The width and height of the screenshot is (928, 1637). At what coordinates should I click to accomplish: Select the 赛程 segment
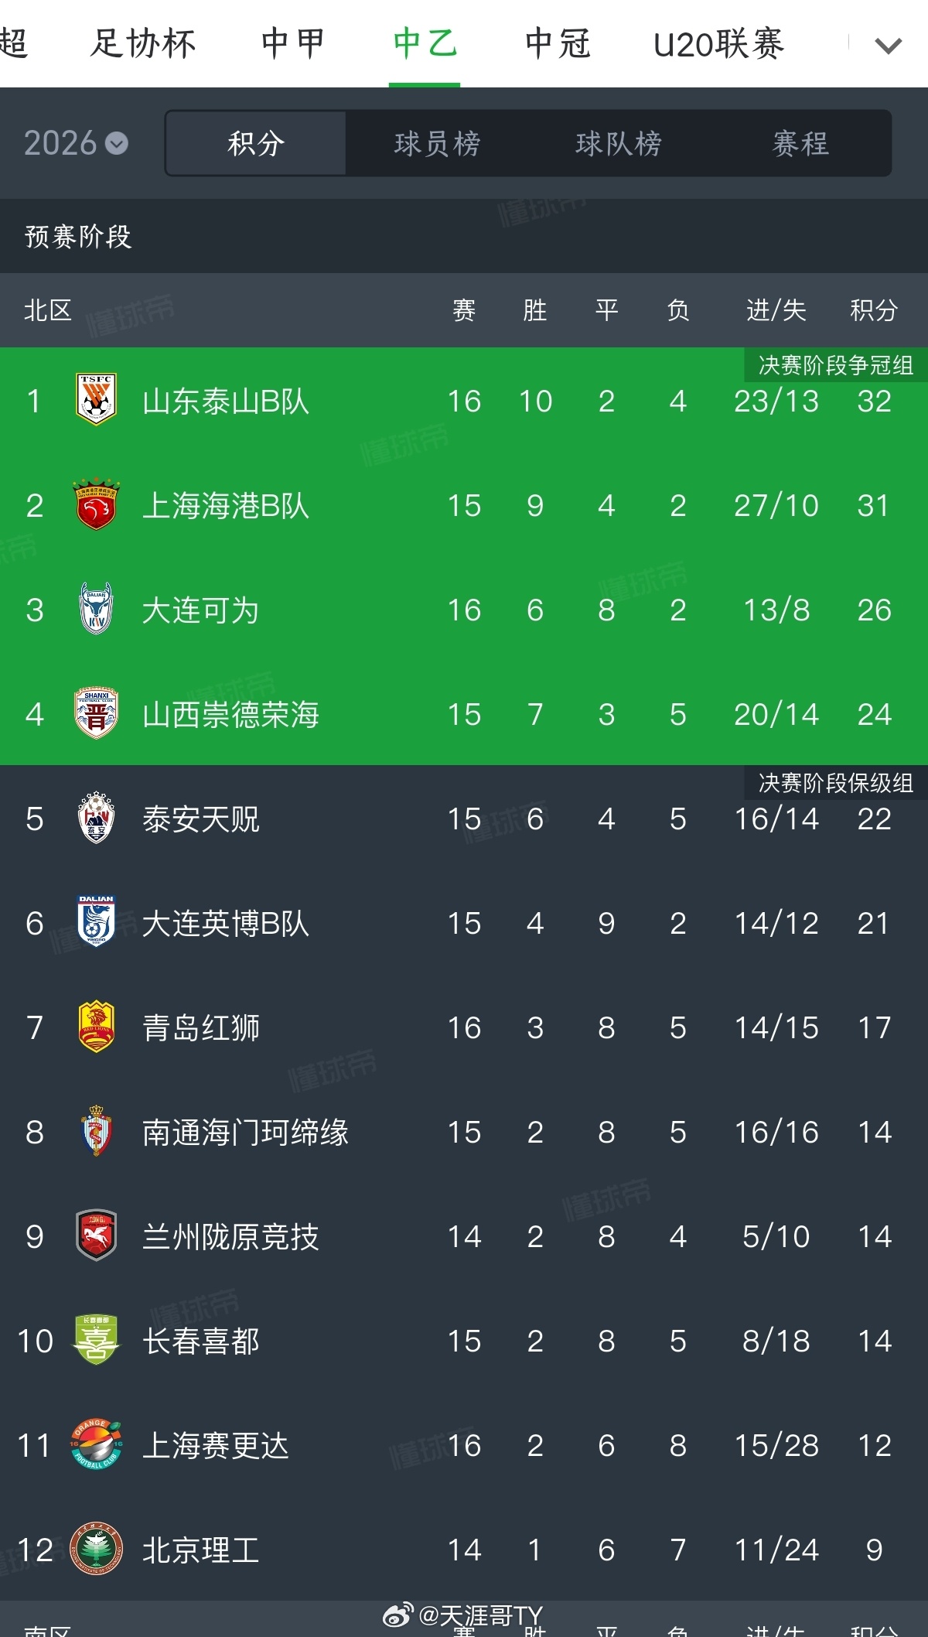[x=800, y=143]
